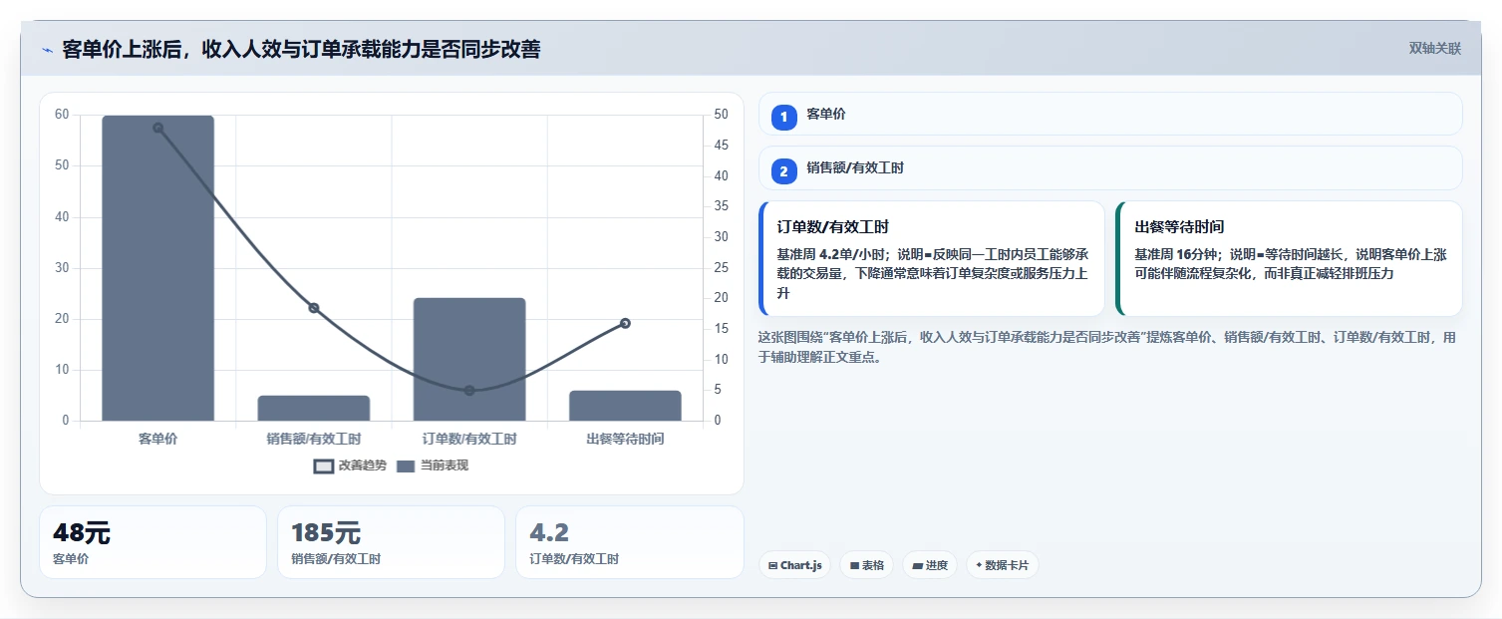Select numbered item 2 销售额/有效工时
This screenshot has width=1502, height=619.
[x=1110, y=168]
